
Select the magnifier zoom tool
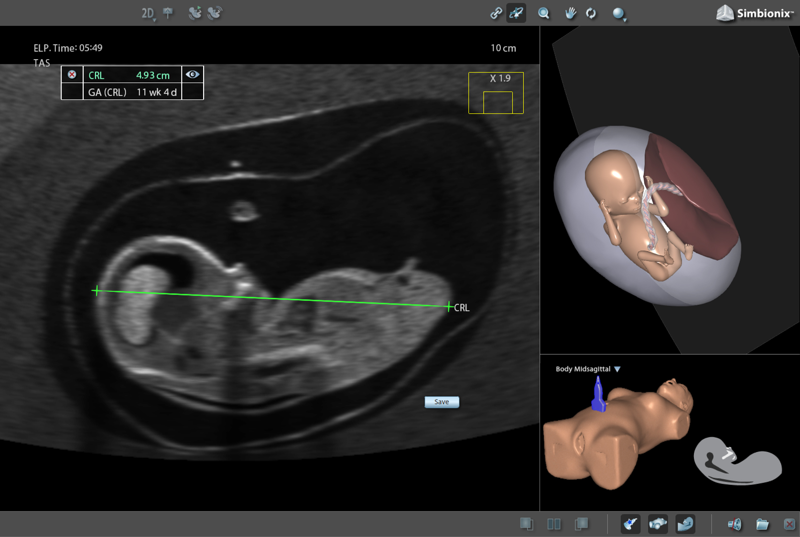point(543,13)
